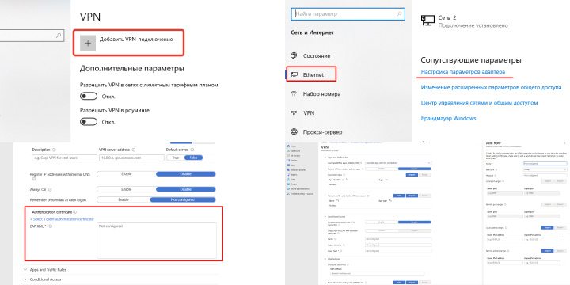Enable the Always On option
The height and width of the screenshot is (285, 570).
[x=127, y=189]
